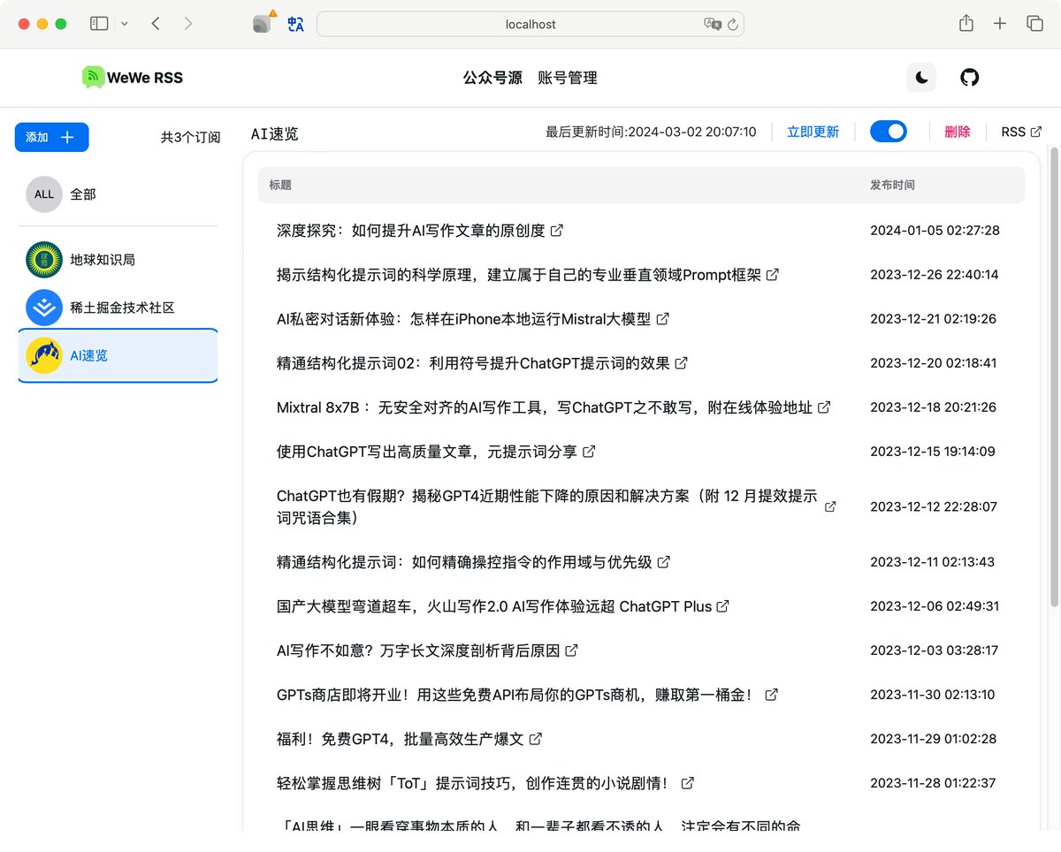Go back in Safari
The image size is (1061, 852).
point(156,24)
